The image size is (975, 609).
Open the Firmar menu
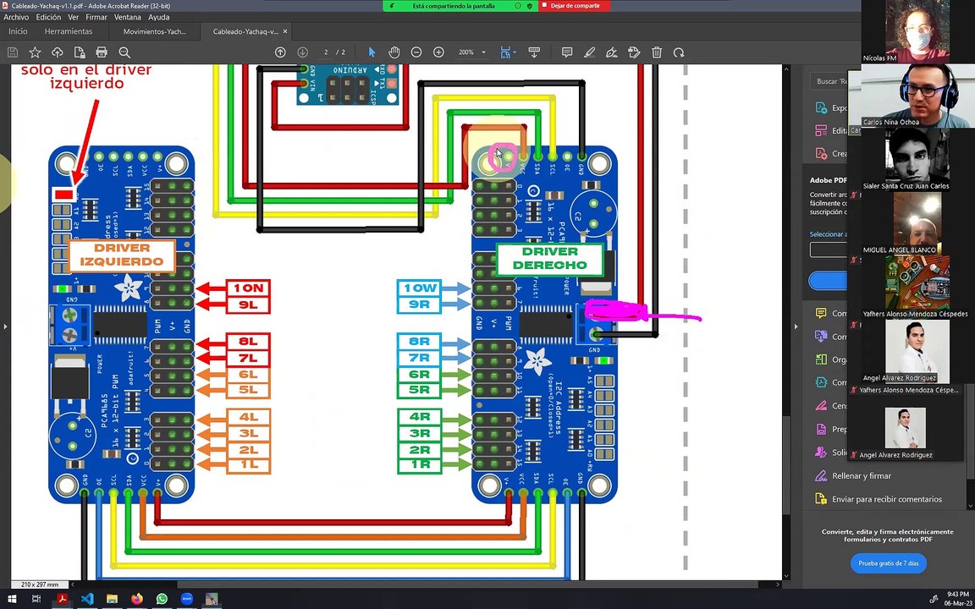coord(96,18)
